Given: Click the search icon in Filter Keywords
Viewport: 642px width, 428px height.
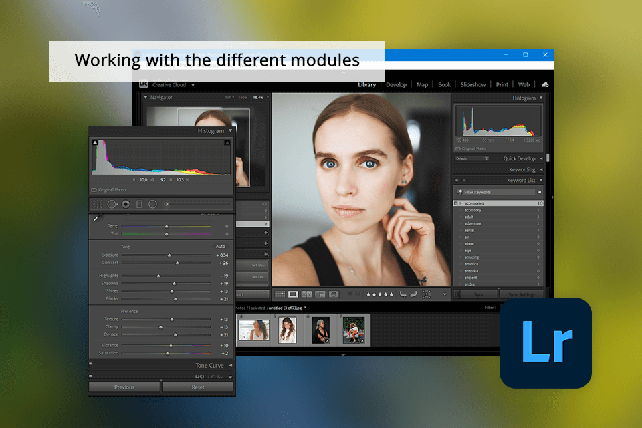Looking at the screenshot, I should 460,192.
